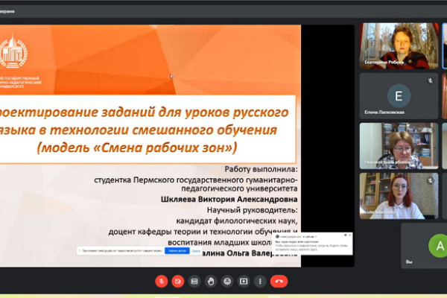447x298 pixels.
Task: Turn on the camera in the call bar
Action: 178,281
